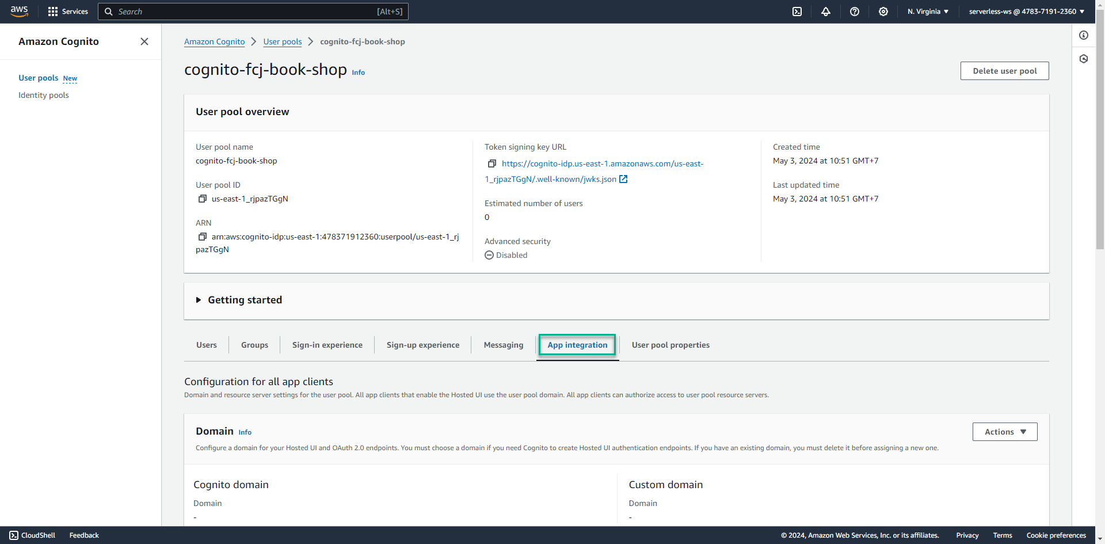Open the jwks.json external link icon
1105x544 pixels.
623,179
